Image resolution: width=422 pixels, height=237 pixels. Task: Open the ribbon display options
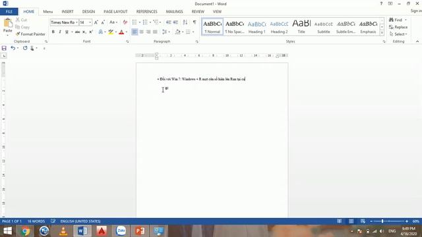tap(390, 4)
